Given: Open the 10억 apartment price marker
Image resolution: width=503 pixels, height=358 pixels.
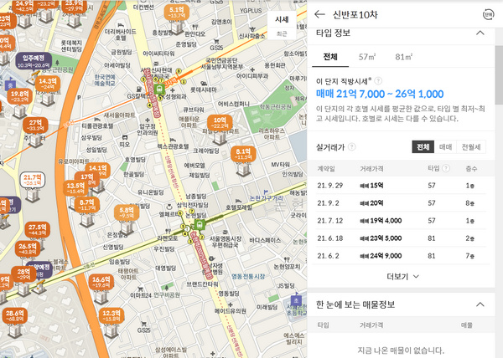Looking at the screenshot, I should click(x=220, y=123).
